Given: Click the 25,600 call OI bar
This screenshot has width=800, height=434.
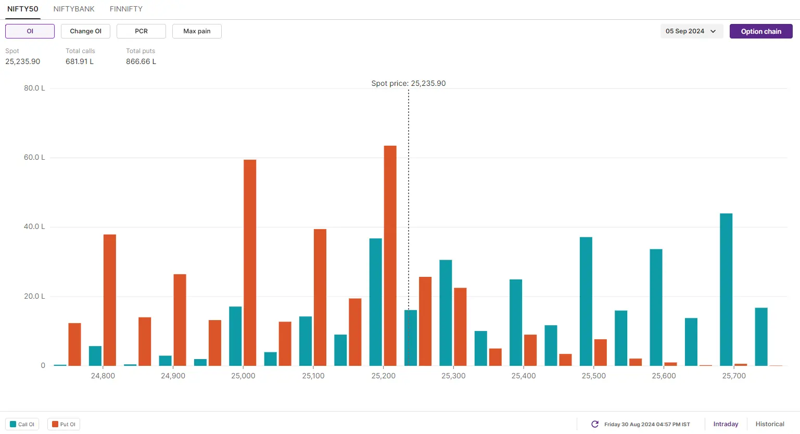Looking at the screenshot, I should [x=656, y=308].
